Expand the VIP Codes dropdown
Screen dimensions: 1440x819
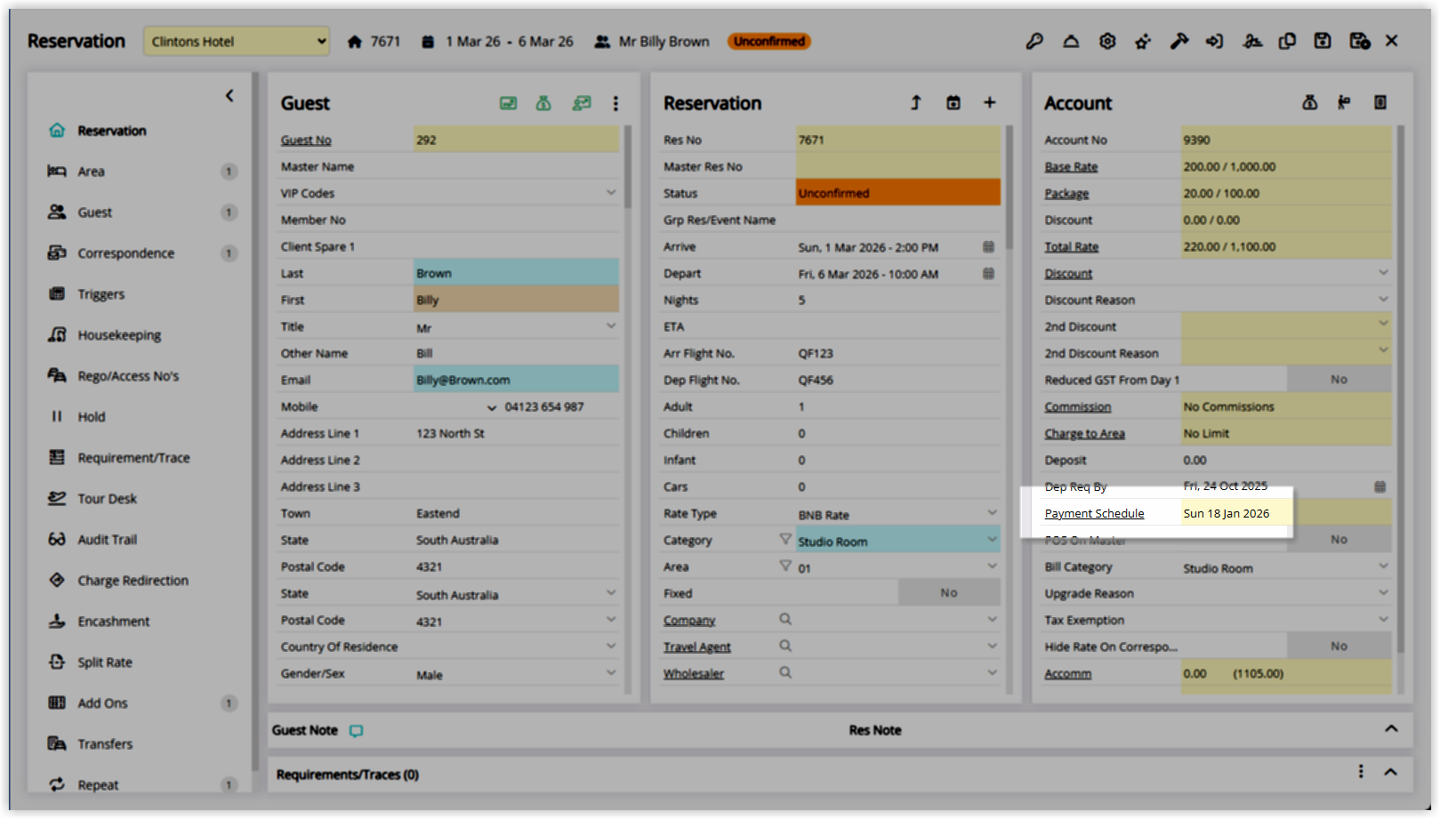611,192
